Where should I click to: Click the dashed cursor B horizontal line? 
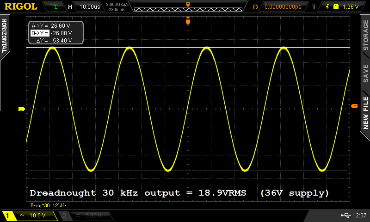click(188, 171)
